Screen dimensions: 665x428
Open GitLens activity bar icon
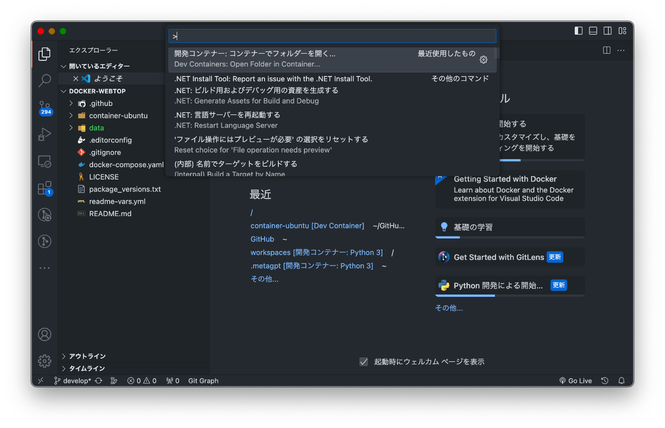pyautogui.click(x=45, y=215)
